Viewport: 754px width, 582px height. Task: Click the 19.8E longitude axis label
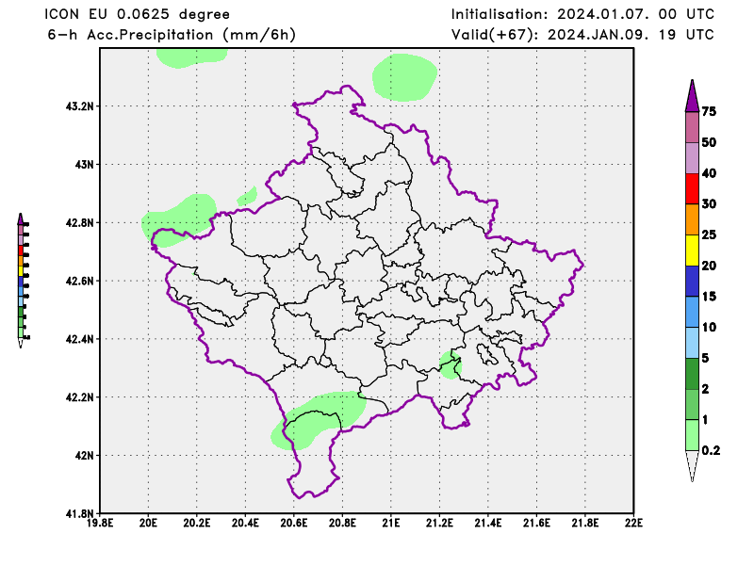(x=100, y=523)
